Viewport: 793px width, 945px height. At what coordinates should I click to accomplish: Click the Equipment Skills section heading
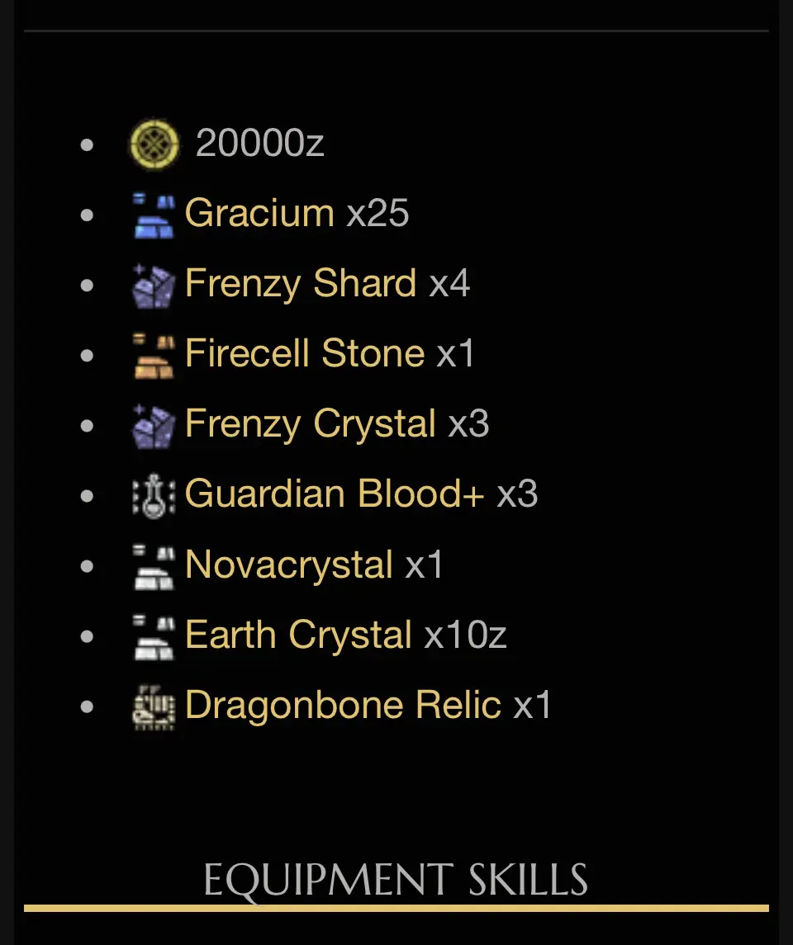396,881
